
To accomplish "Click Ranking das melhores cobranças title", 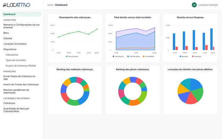I will coord(75,69).
